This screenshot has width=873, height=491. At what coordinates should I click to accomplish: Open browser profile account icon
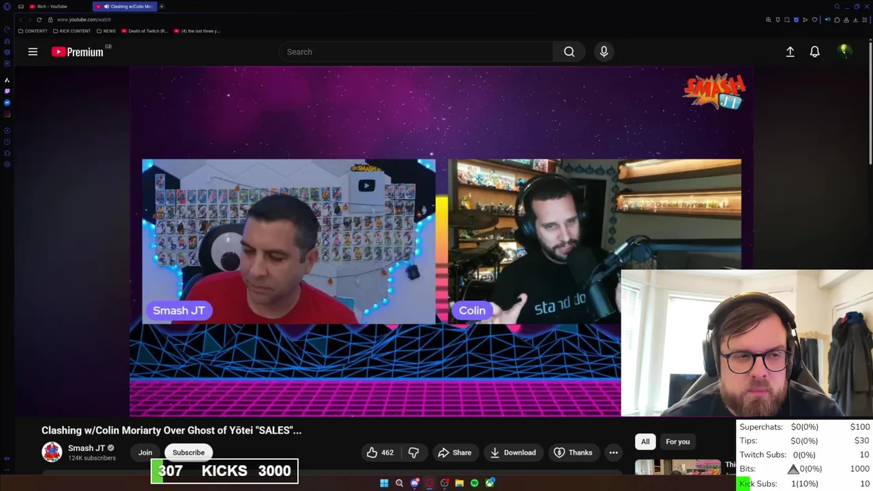coord(846,20)
